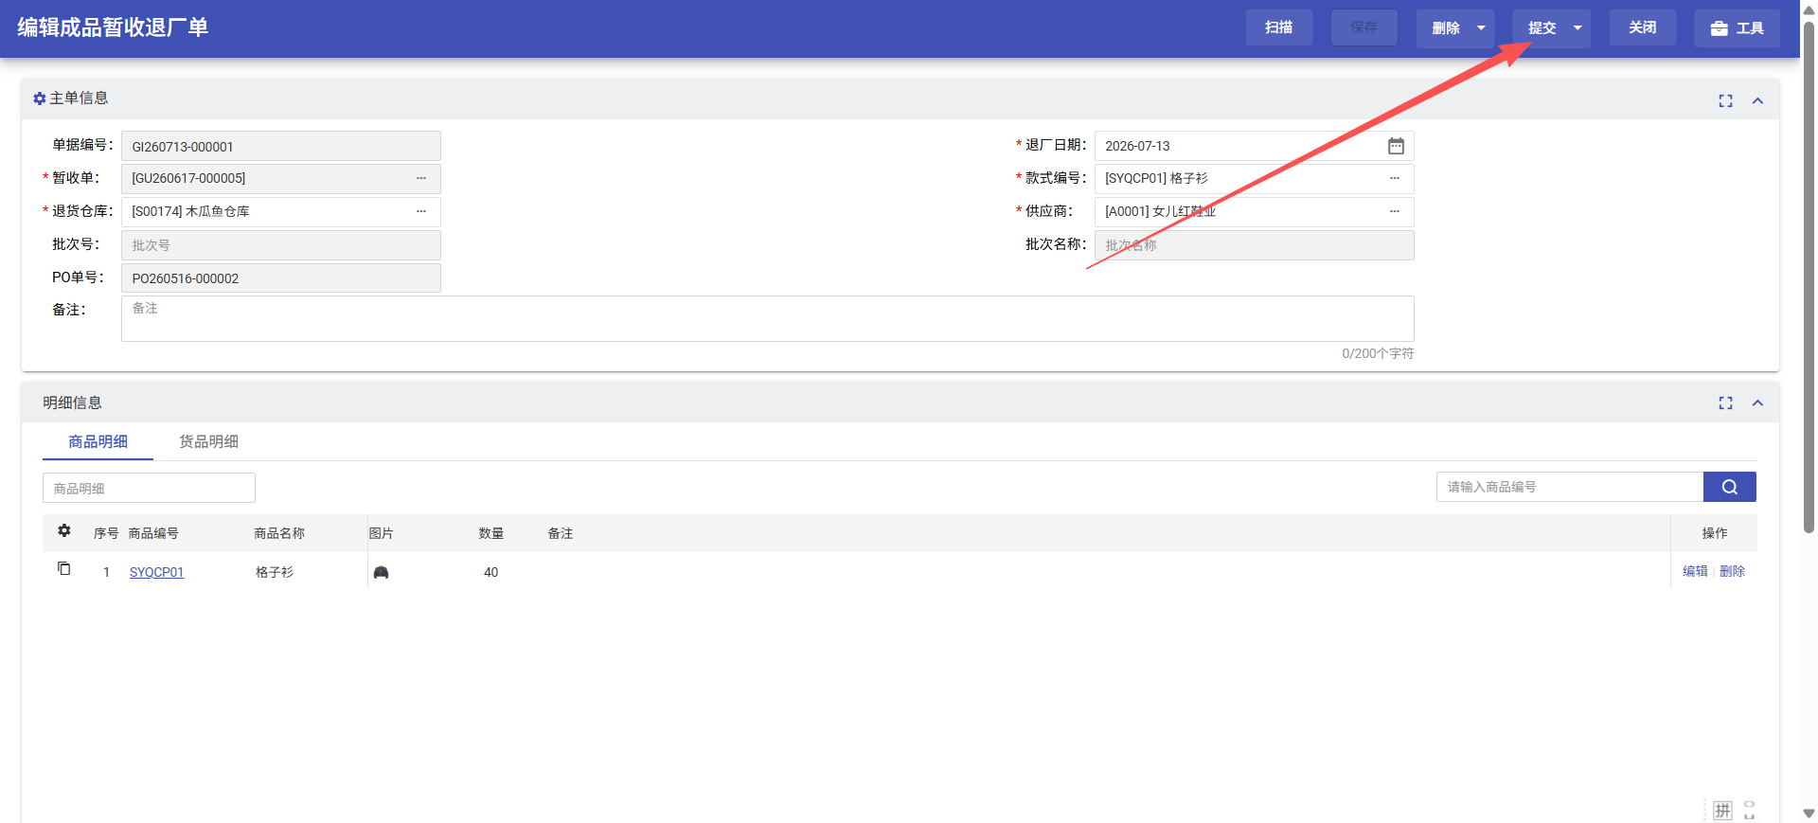The image size is (1818, 823).
Task: Click the 序号 column header
Action: pos(106,533)
